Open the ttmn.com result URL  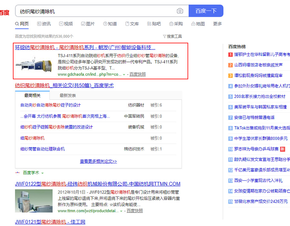click(x=88, y=211)
